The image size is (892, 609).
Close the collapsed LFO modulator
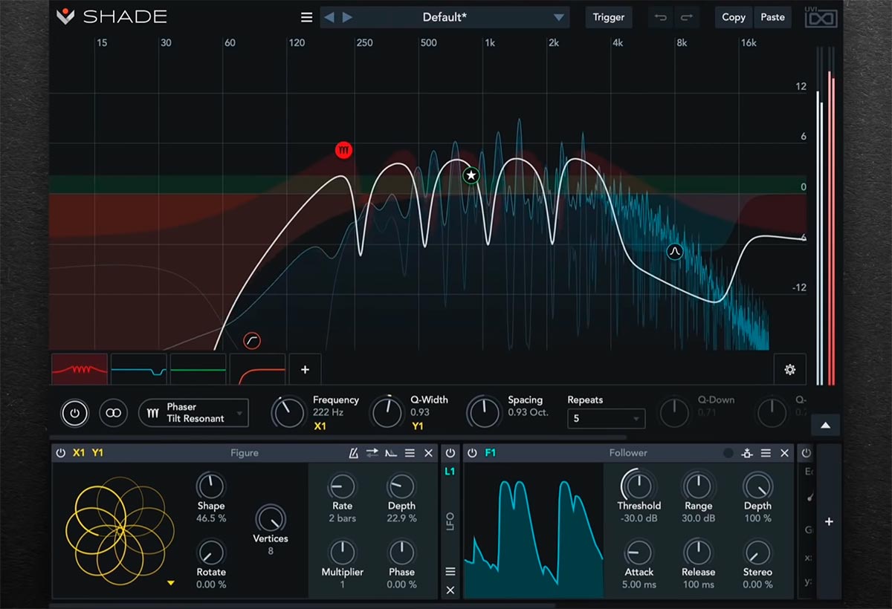450,590
